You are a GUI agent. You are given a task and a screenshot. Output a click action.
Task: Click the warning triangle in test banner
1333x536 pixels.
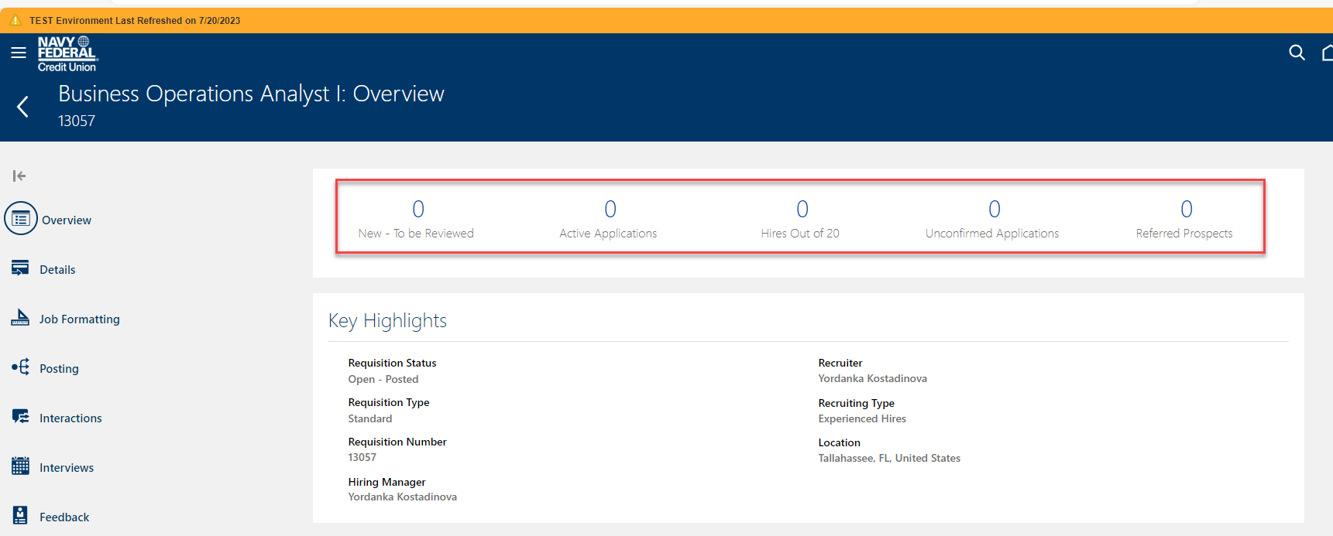pyautogui.click(x=15, y=20)
